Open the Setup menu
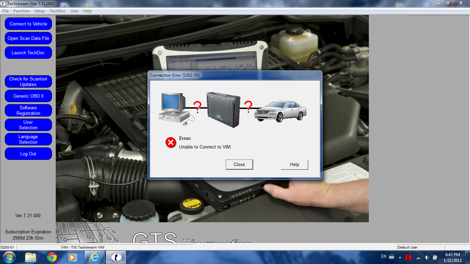The height and width of the screenshot is (264, 470). point(40,11)
